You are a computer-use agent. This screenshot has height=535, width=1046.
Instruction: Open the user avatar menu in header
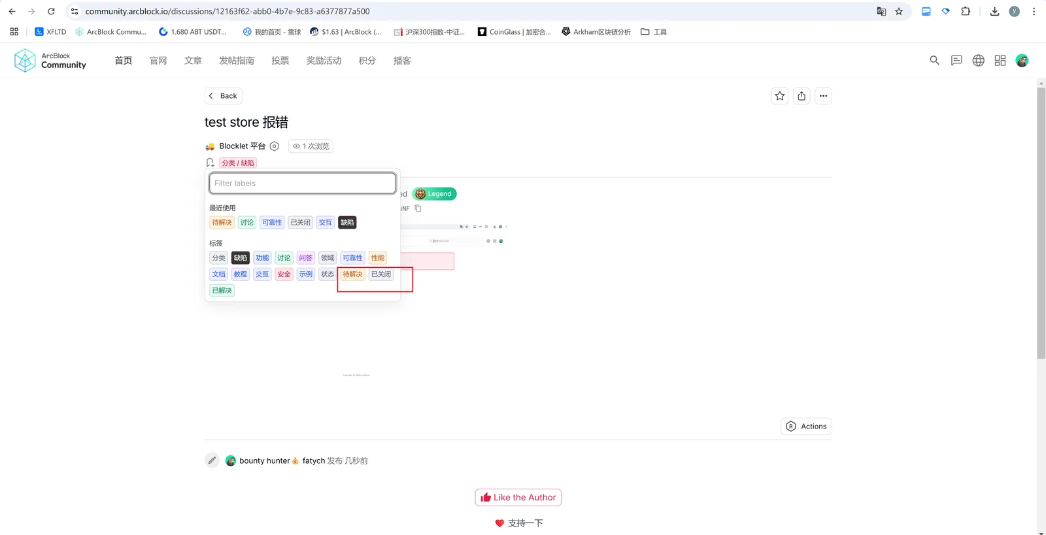(1022, 60)
